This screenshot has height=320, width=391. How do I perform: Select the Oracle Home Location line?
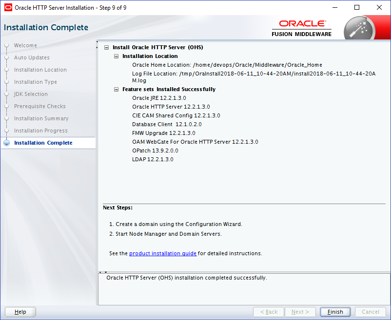tap(227, 65)
